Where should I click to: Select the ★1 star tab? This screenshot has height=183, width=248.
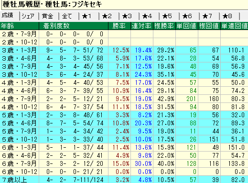[x=89, y=16]
